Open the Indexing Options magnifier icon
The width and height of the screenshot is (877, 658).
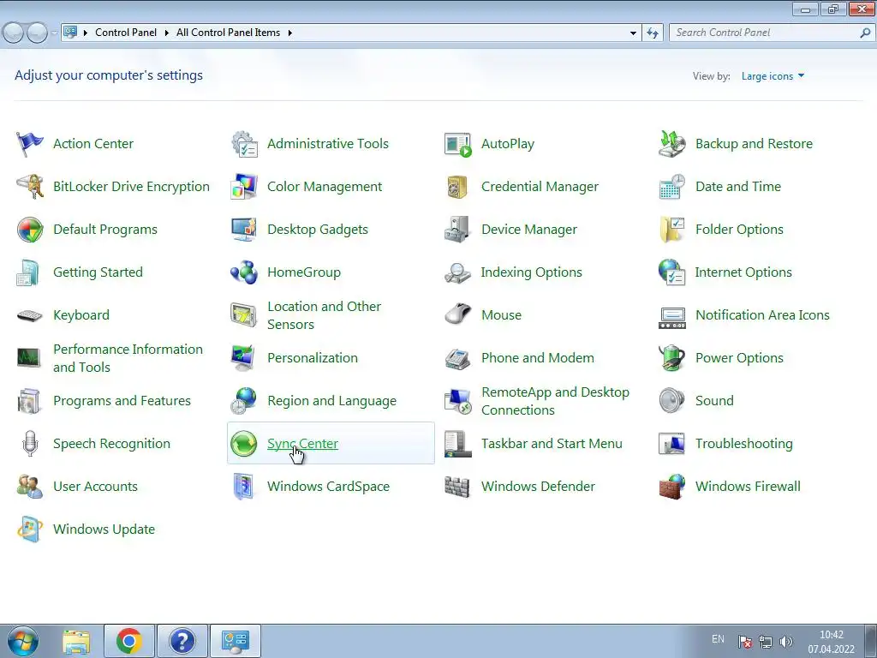(458, 272)
